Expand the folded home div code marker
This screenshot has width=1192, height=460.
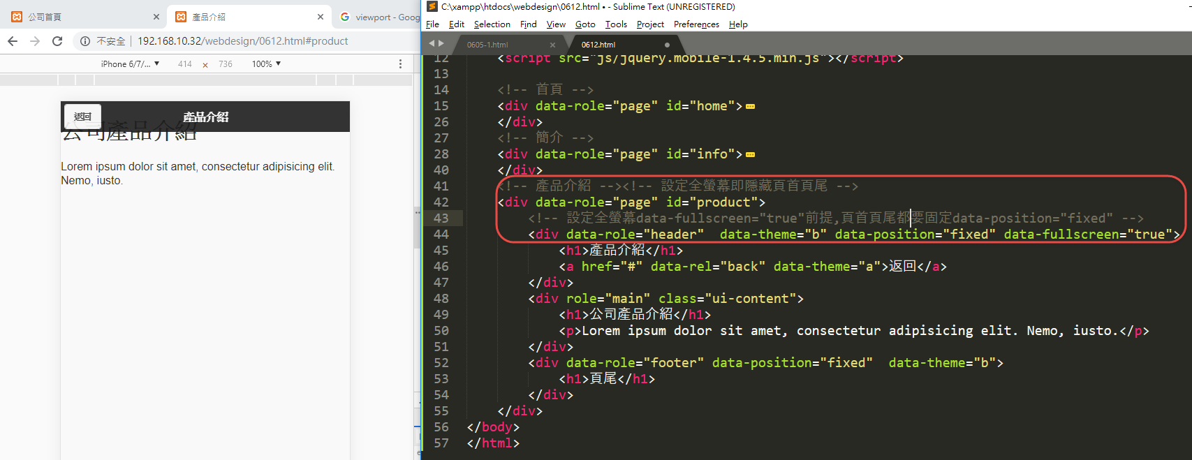coord(750,107)
